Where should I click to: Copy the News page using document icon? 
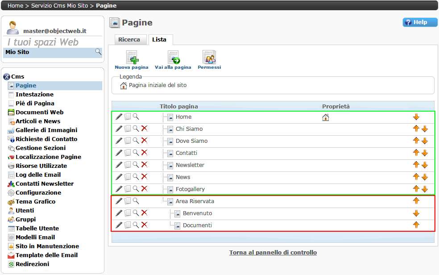[x=128, y=177]
